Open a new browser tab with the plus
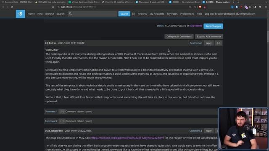 pos(238,2)
